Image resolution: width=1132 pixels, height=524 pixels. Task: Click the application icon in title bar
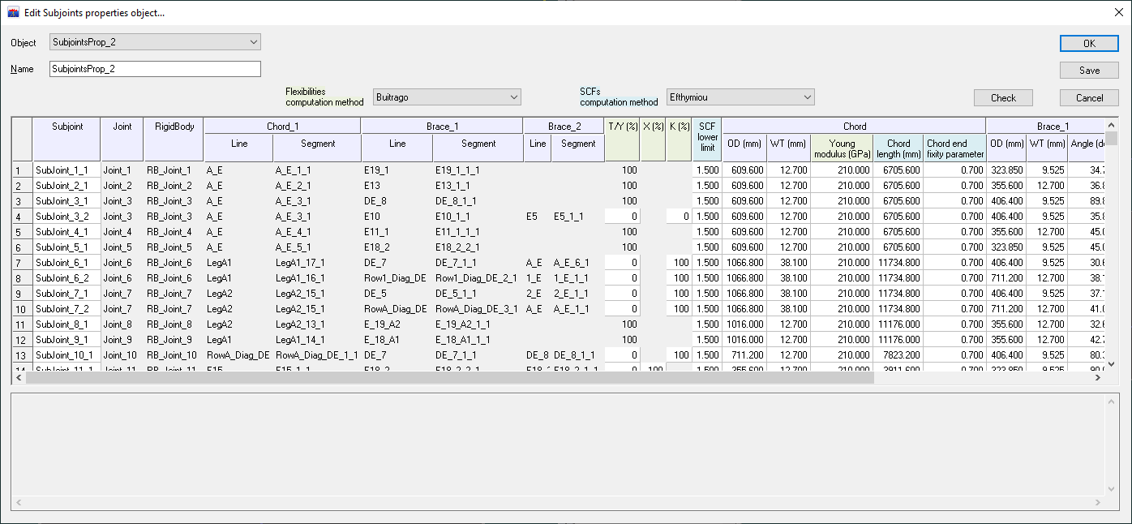coord(13,12)
